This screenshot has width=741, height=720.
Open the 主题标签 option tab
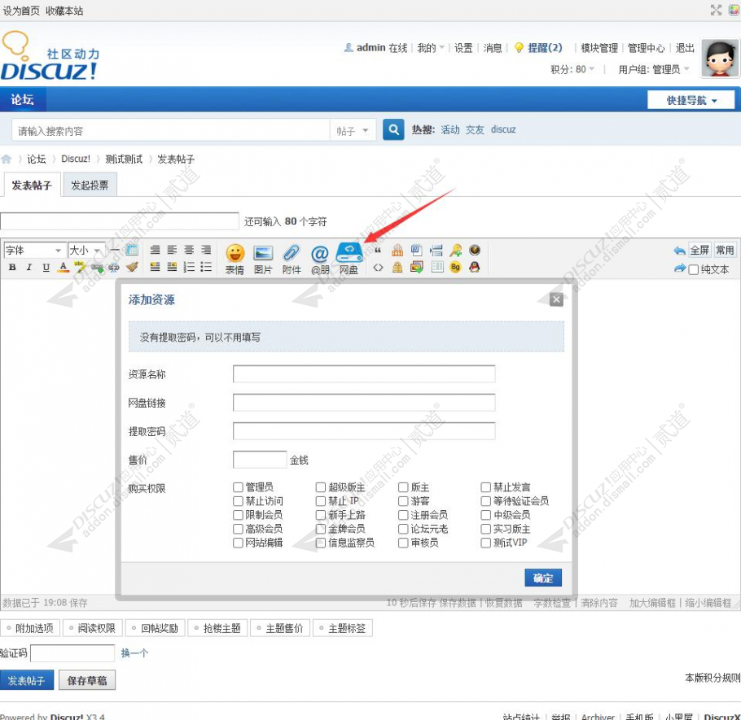tap(343, 628)
